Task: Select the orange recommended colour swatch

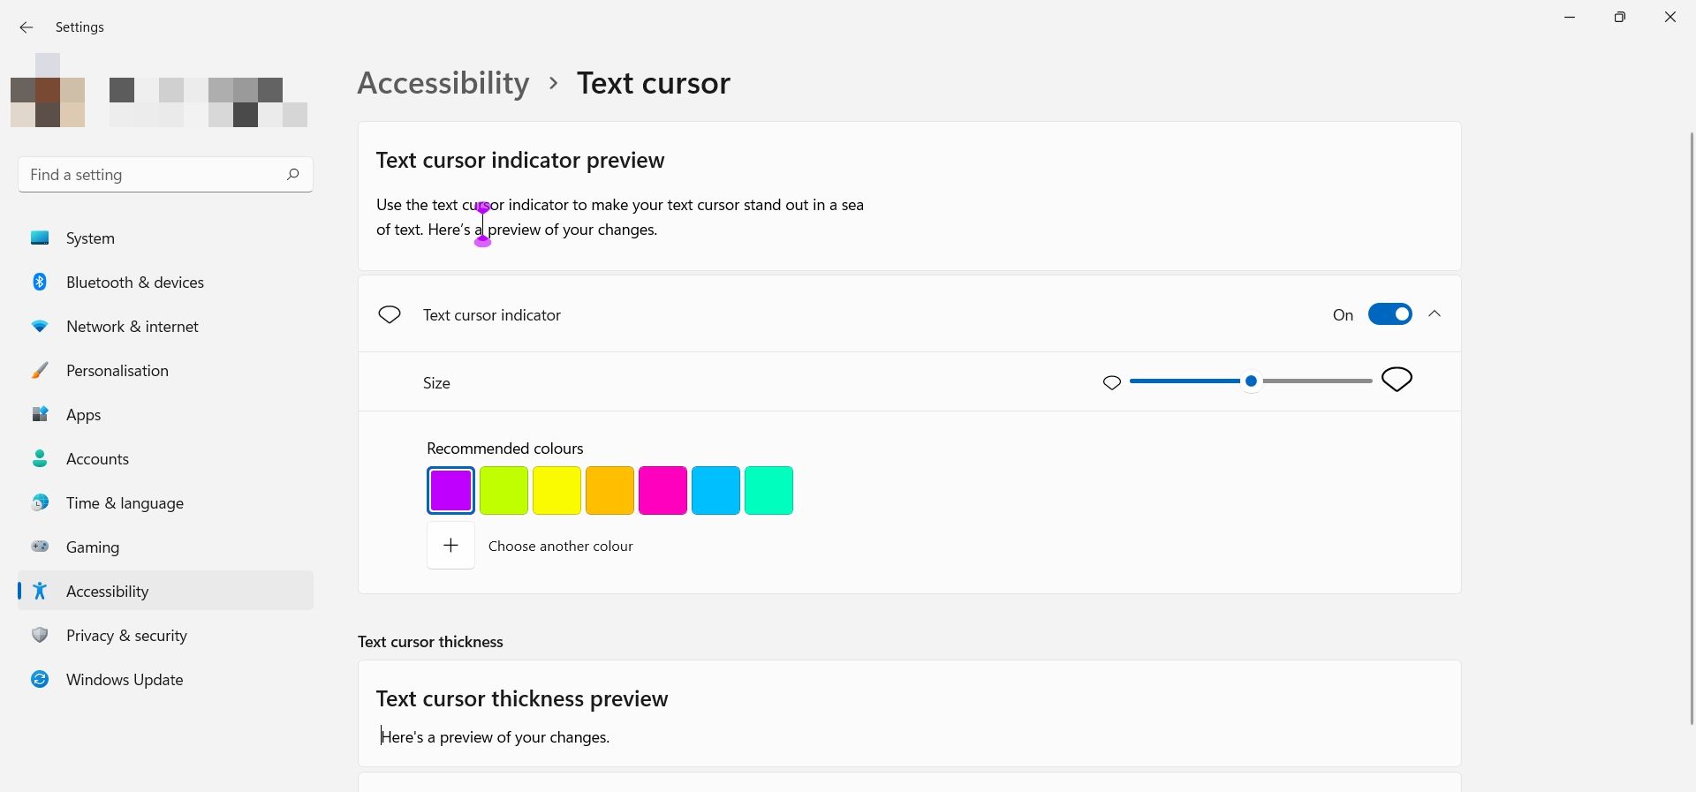Action: tap(609, 490)
